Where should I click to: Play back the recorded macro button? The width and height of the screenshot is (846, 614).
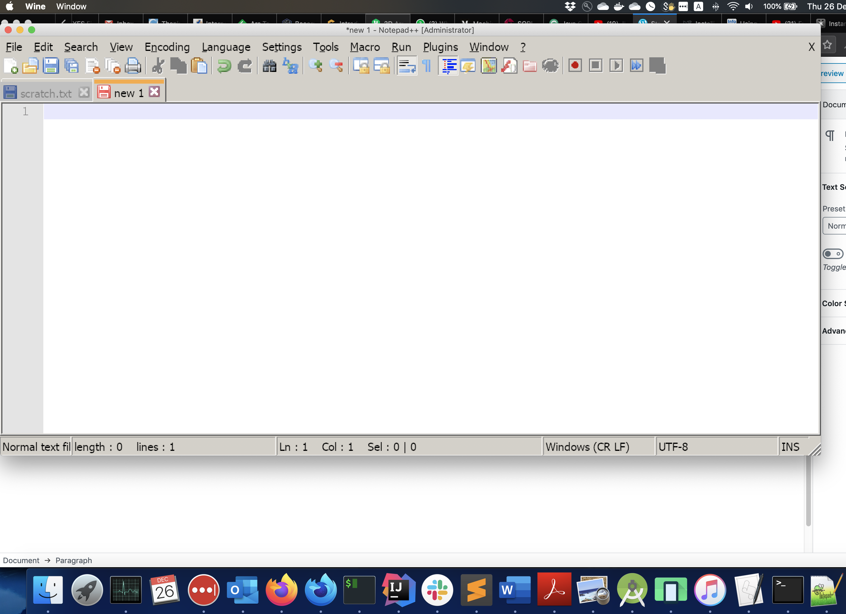616,66
